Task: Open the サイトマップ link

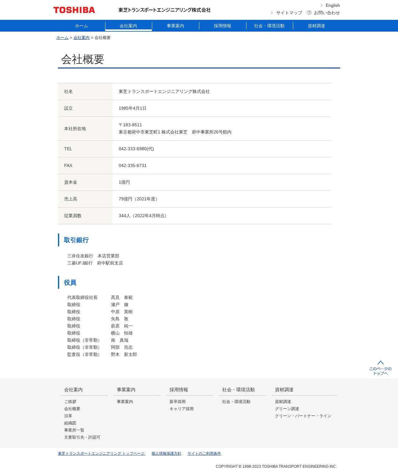Action: (289, 13)
